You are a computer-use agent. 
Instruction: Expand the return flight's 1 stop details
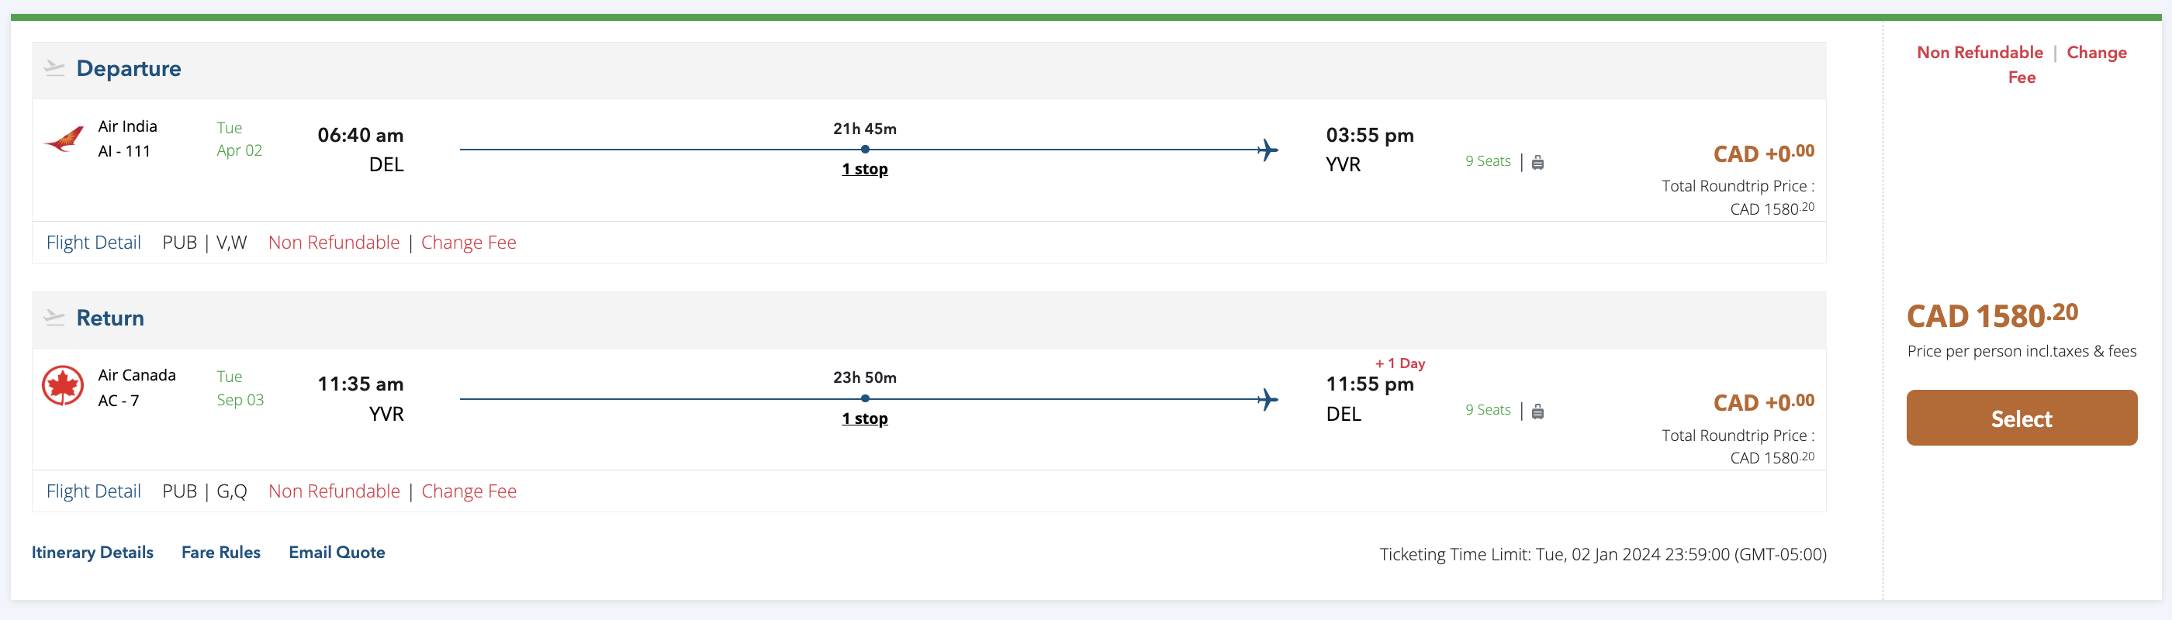click(864, 418)
